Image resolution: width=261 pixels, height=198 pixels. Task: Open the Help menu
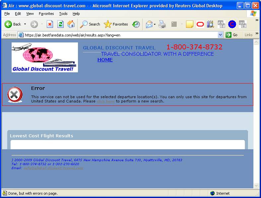coord(76,14)
